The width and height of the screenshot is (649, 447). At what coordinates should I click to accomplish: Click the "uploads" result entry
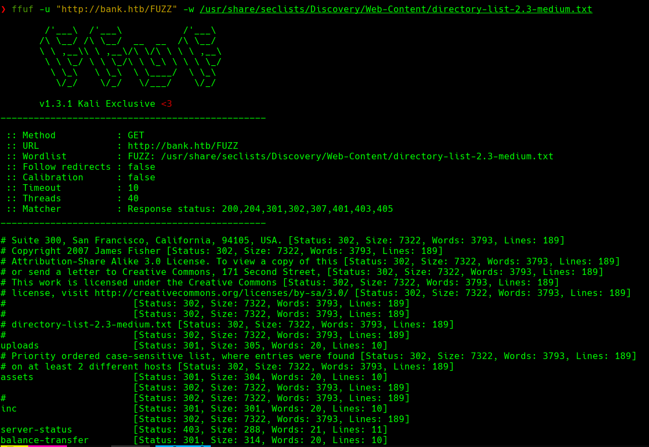(x=20, y=346)
